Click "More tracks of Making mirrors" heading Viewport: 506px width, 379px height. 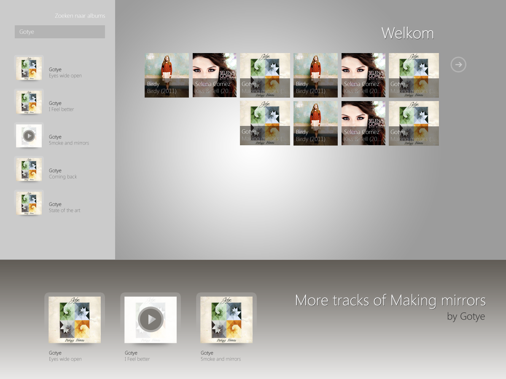click(x=390, y=300)
